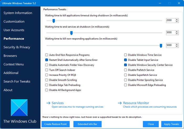Open System Information section

(x=18, y=13)
